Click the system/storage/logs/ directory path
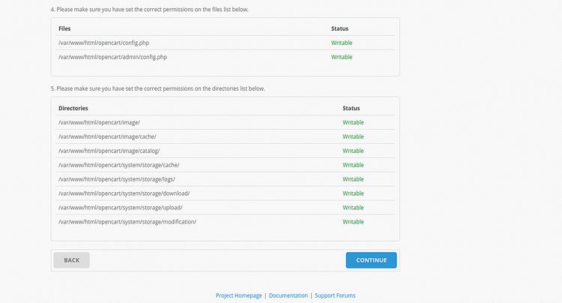The height and width of the screenshot is (303, 562). [116, 179]
